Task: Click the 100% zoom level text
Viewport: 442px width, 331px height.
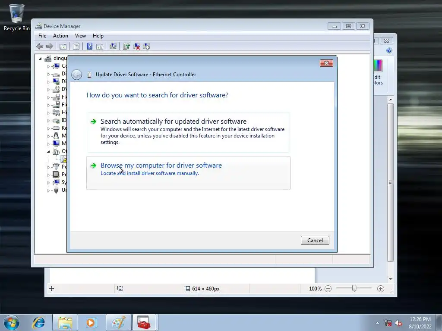Action: click(x=315, y=289)
